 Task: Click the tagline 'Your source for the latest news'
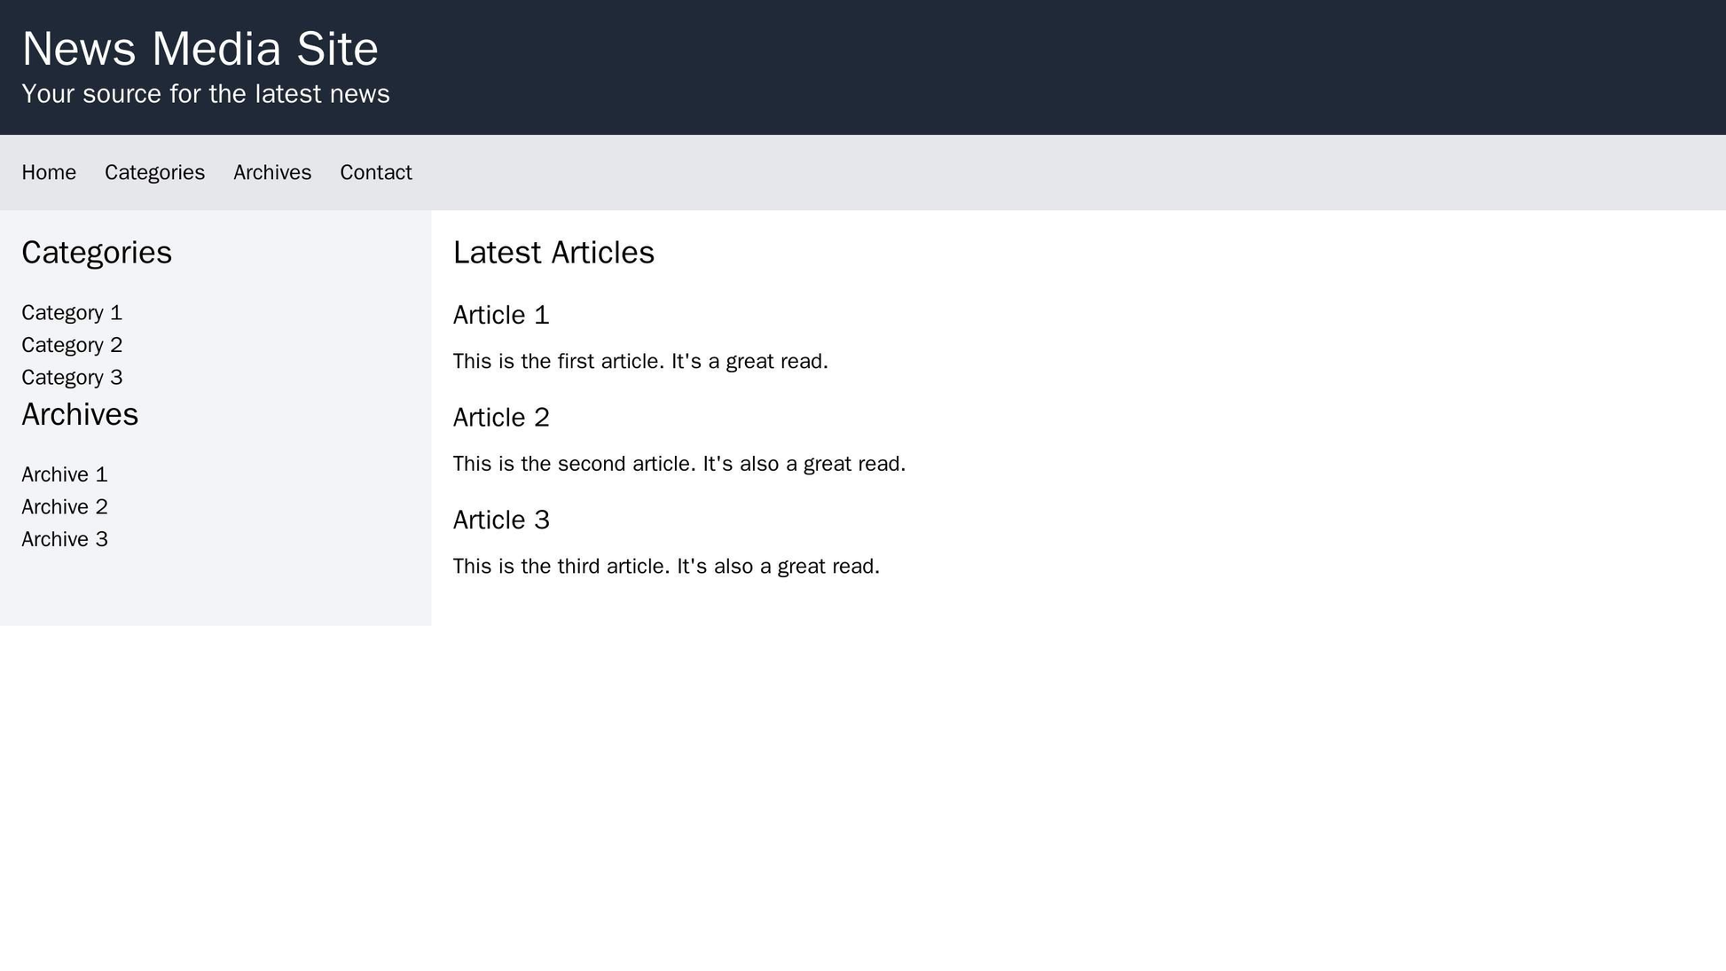[x=206, y=94]
